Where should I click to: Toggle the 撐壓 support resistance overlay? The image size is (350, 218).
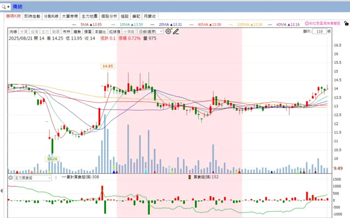[88, 32]
